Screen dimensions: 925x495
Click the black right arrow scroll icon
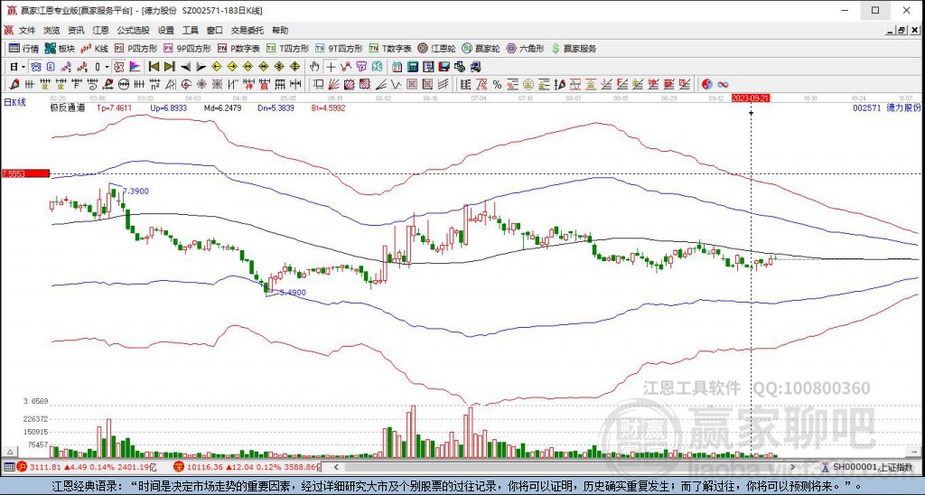pyautogui.click(x=201, y=67)
